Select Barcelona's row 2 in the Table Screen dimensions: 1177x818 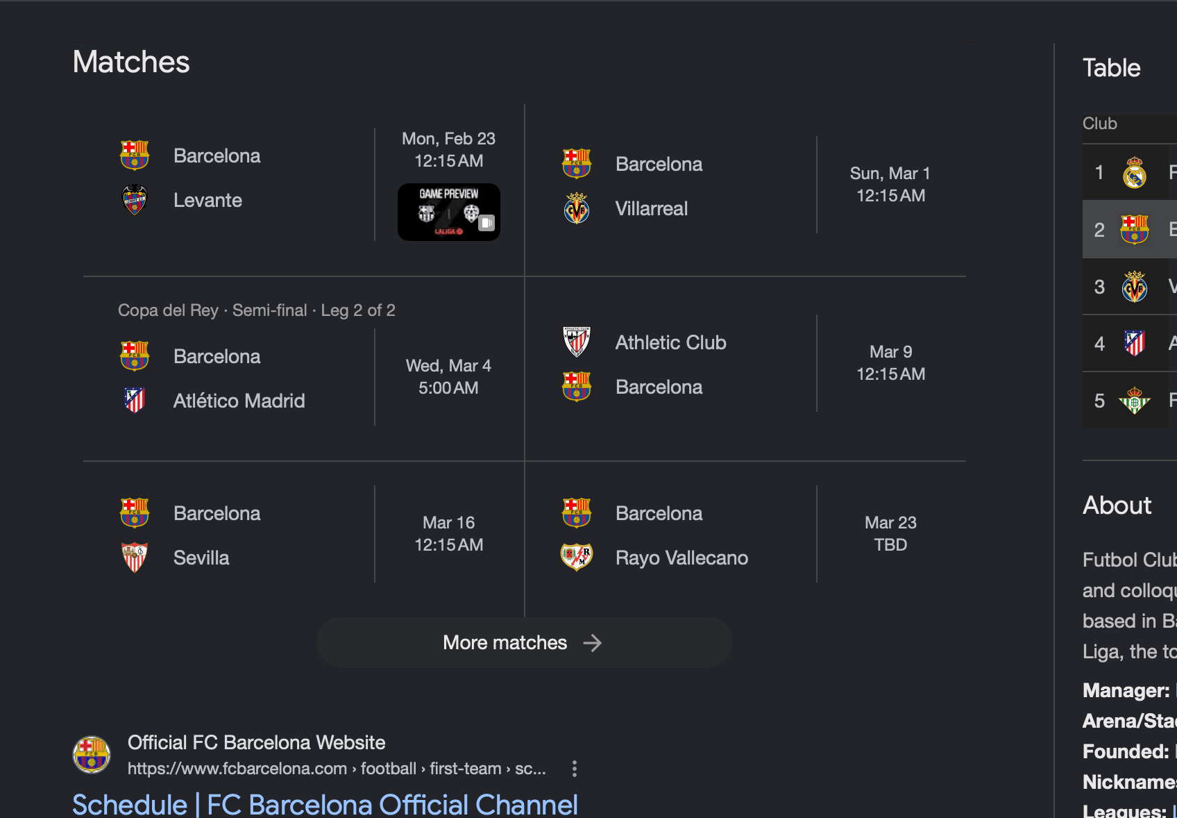[x=1128, y=229]
